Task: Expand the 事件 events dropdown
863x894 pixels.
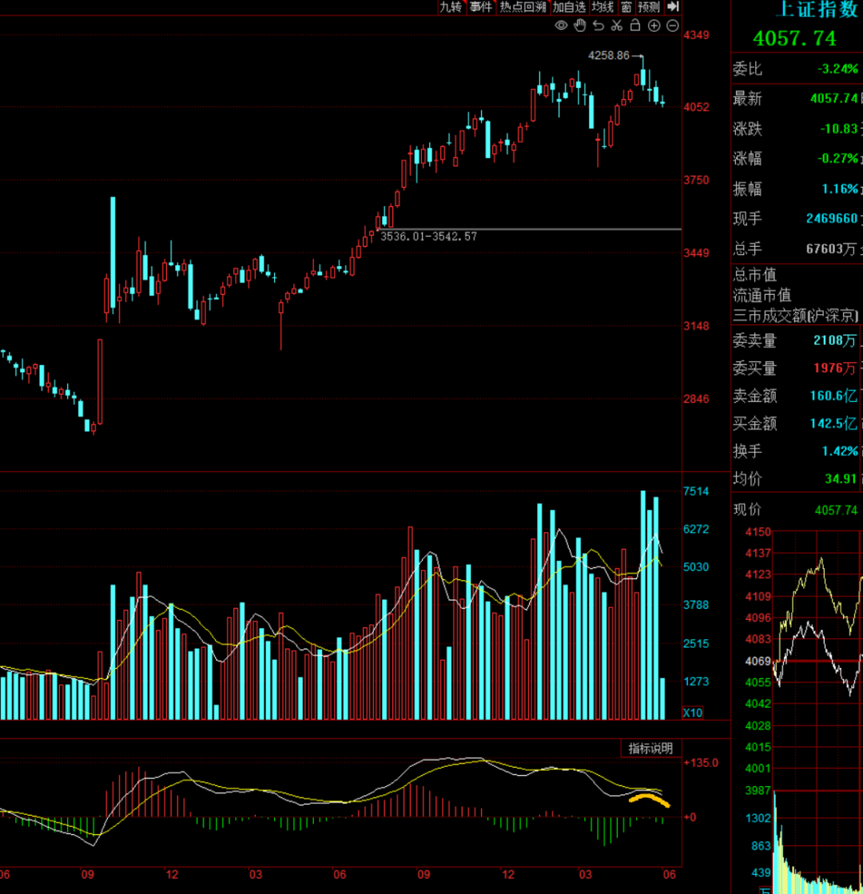Action: [481, 7]
